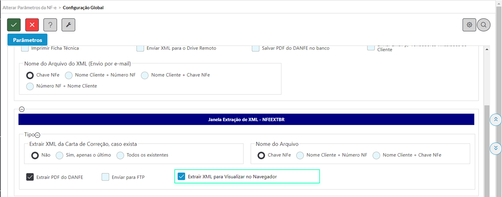This screenshot has height=197, width=502.
Task: Check Salvar PDF do DANFE no banco
Action: [x=255, y=48]
